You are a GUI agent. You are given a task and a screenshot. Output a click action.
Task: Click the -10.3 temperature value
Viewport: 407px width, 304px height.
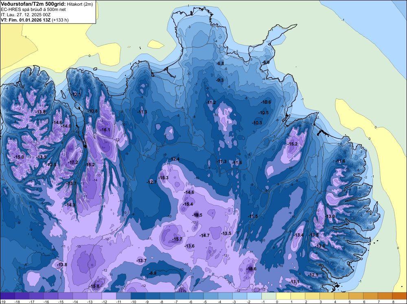[x=257, y=123]
